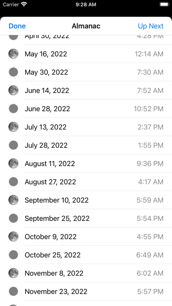
Task: Choose the full moon icon for August 11, 2022
Action: (14, 164)
